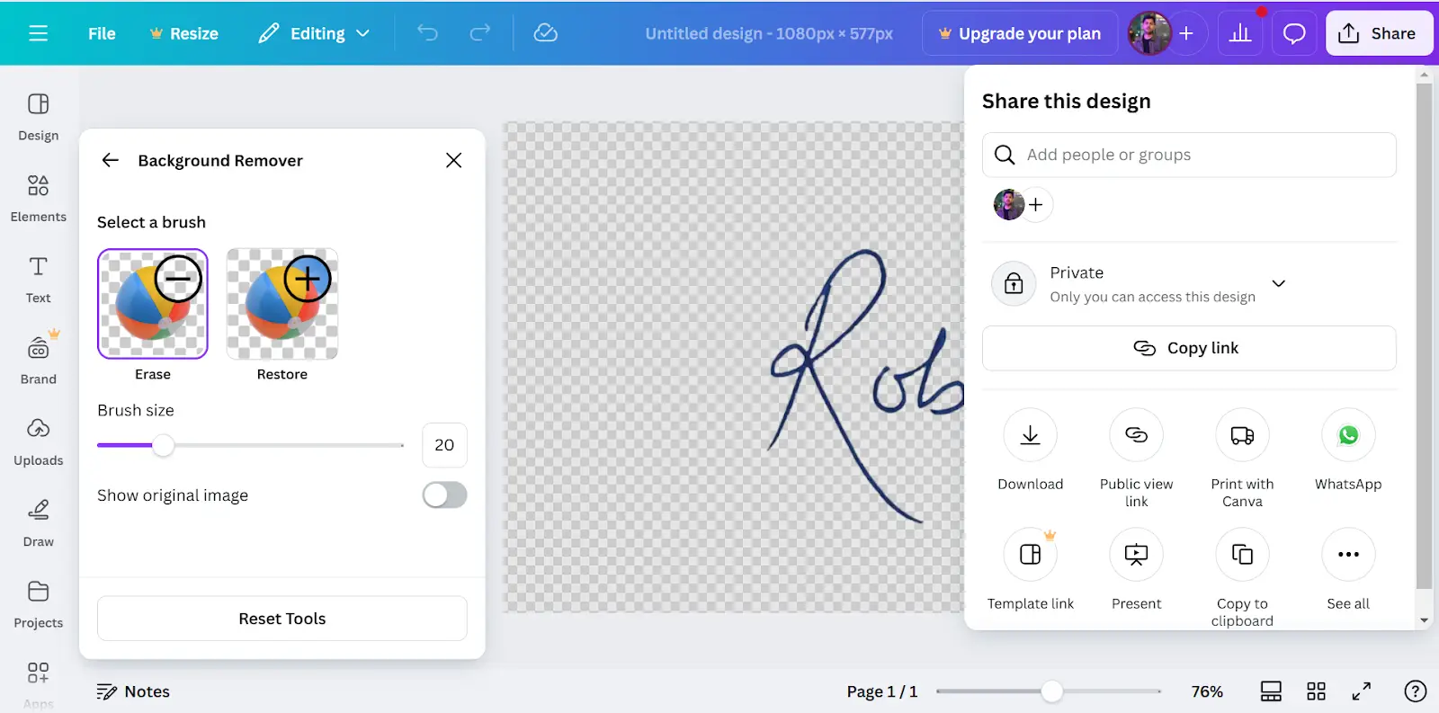Click the brush size value field
The image size is (1439, 713).
coord(444,445)
